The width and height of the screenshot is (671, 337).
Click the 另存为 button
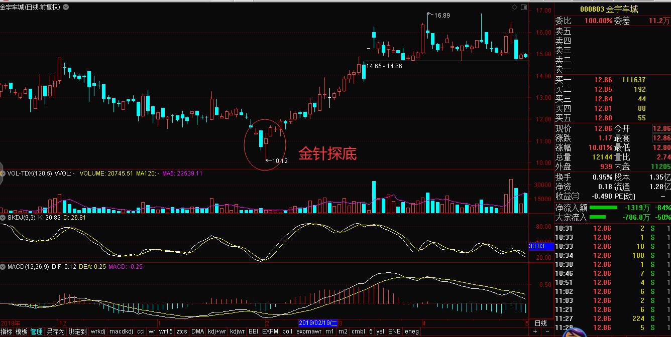coord(55,331)
